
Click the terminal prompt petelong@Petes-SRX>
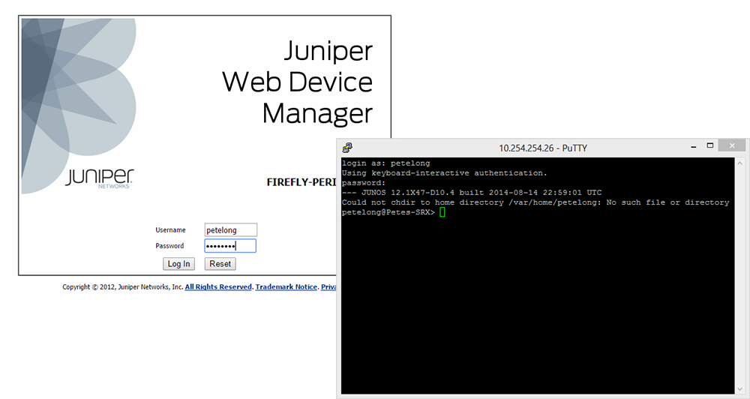tap(388, 212)
